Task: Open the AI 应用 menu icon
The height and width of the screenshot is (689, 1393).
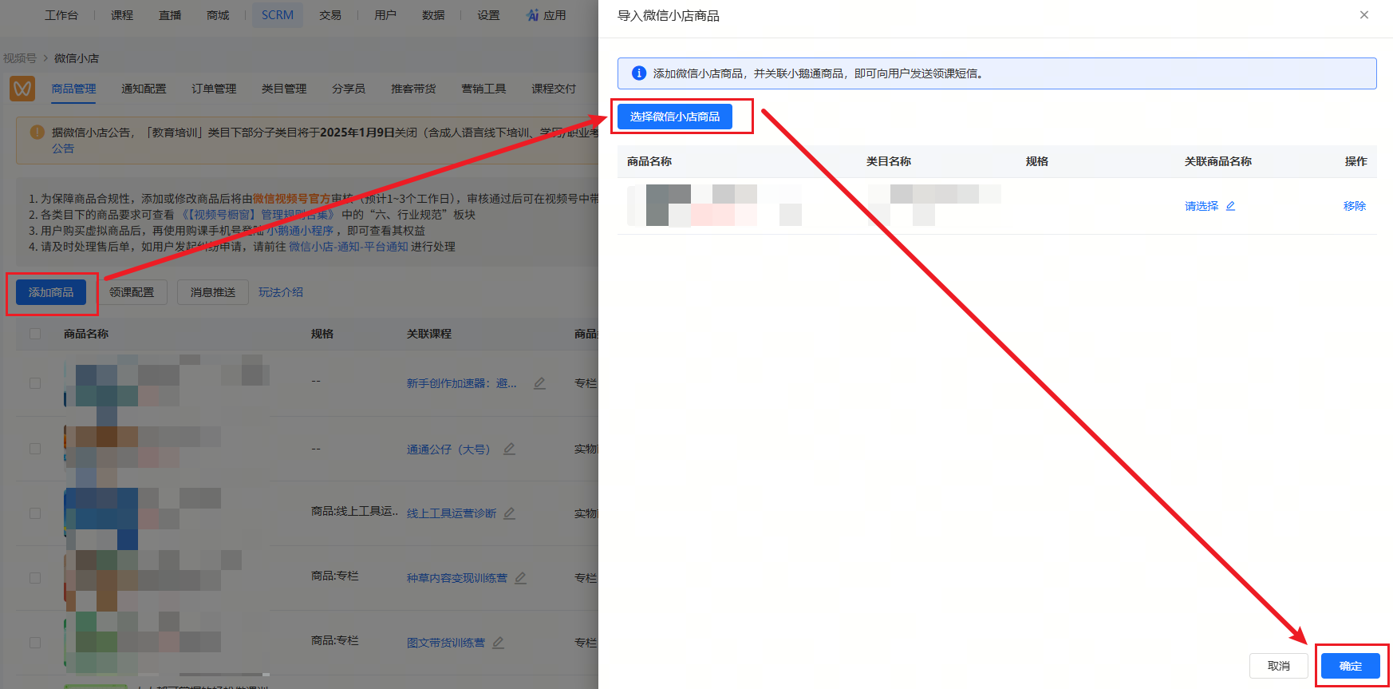Action: (532, 15)
